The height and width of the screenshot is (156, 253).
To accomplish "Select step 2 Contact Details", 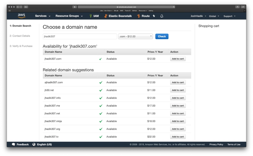I will coord(20,36).
